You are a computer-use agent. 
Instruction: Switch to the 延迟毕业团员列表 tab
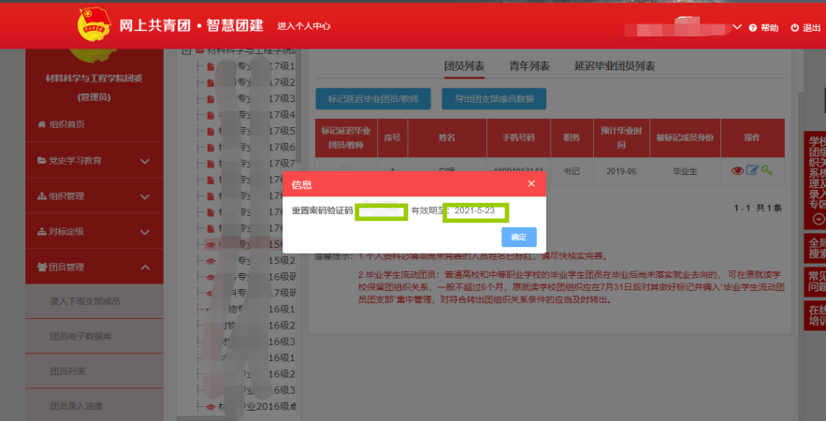pos(615,66)
